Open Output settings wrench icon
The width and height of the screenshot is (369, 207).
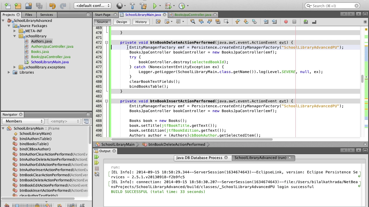97,174
